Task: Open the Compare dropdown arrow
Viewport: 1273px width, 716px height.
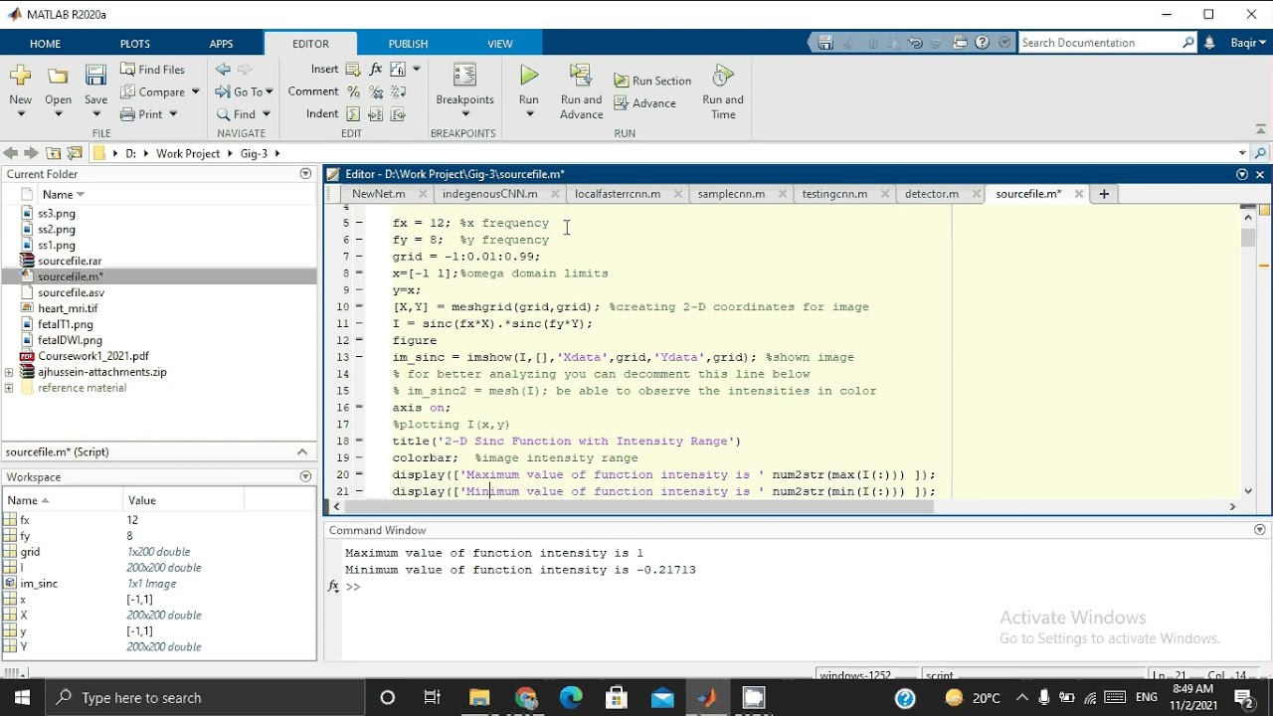Action: [195, 91]
